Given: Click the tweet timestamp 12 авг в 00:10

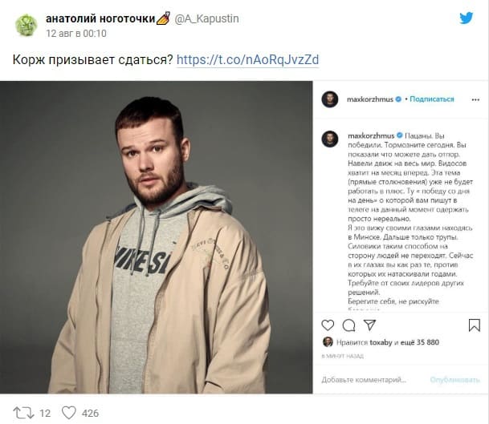Looking at the screenshot, I should pos(76,34).
